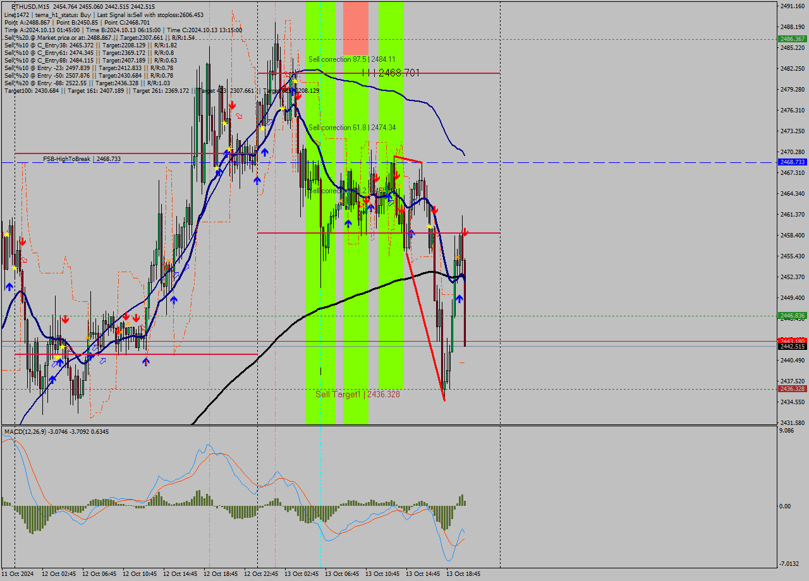Click the 'Sell %20 @ Entry -88: 2522.55' line

coord(87,83)
